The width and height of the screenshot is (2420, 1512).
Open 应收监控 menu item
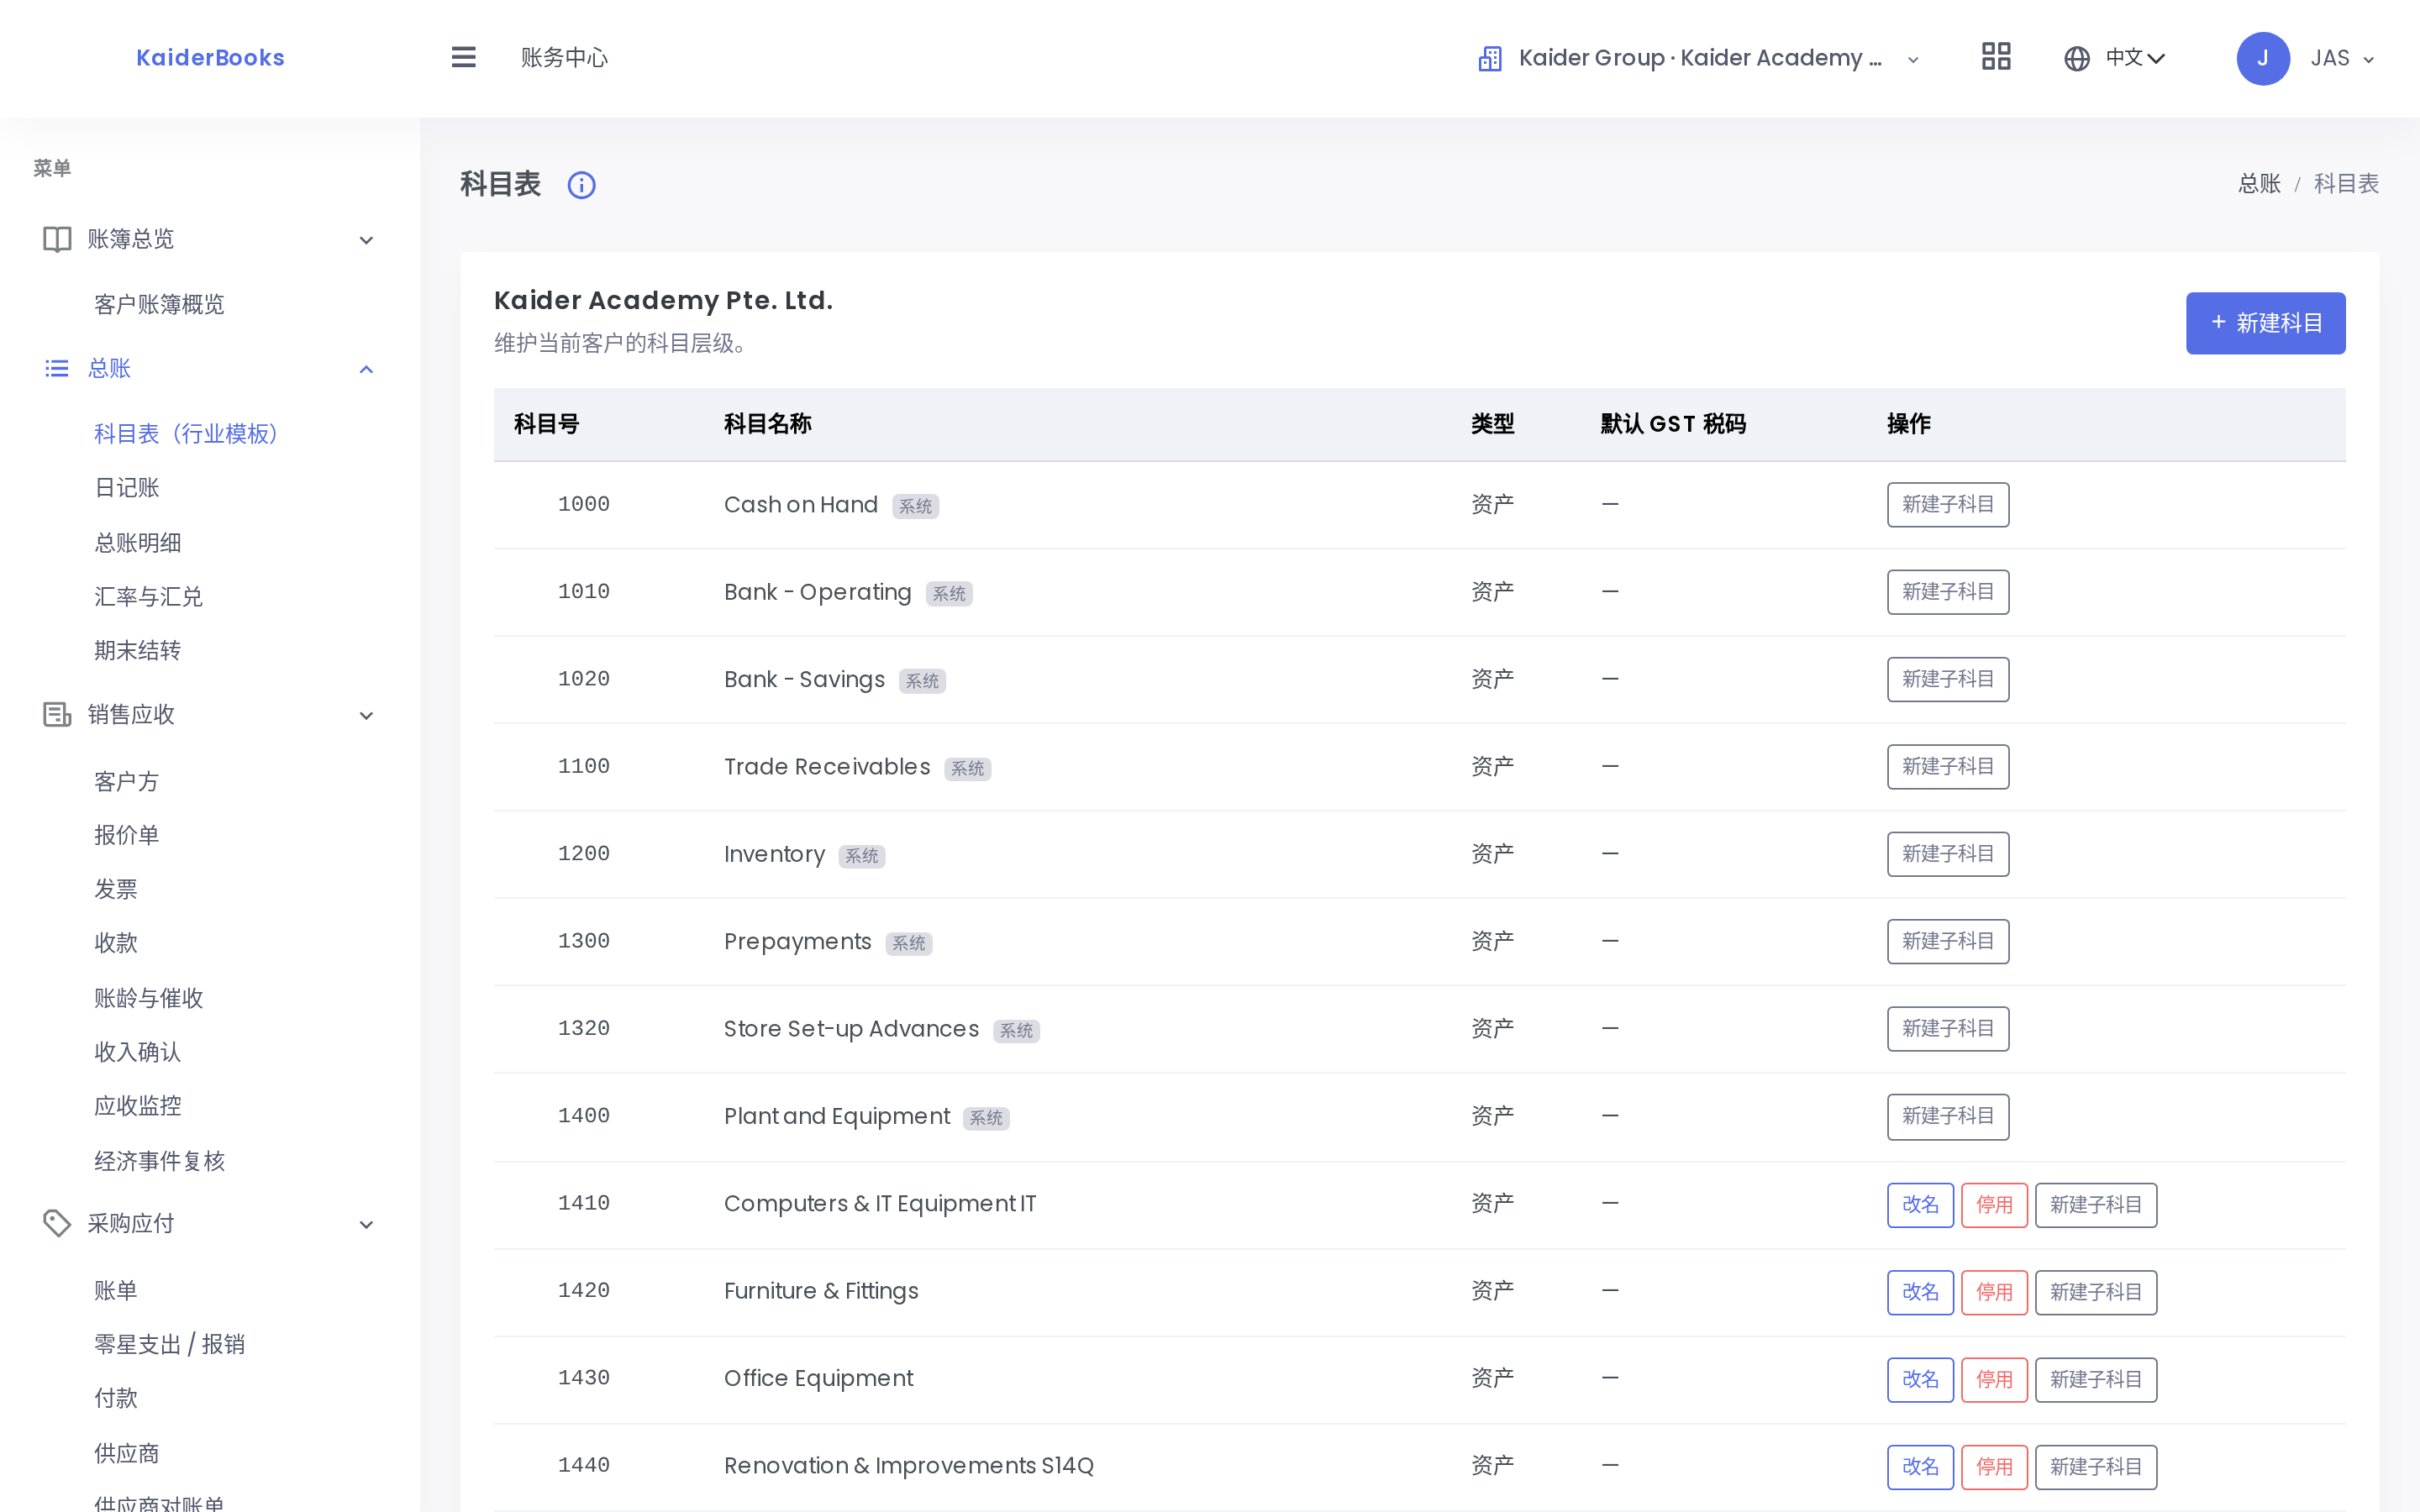pos(137,1106)
